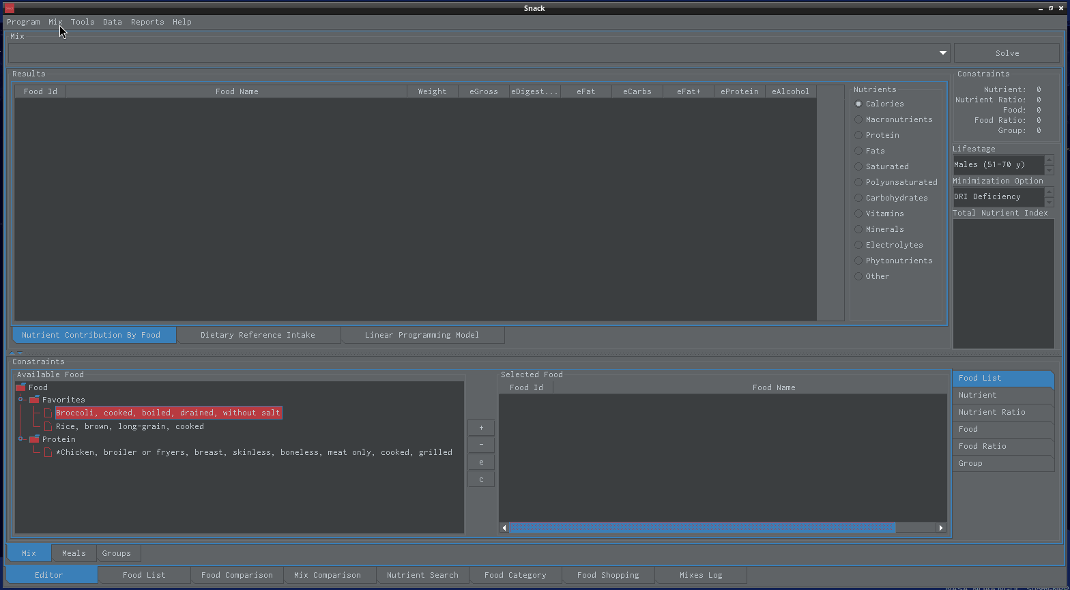
Task: Click the Food root folder icon
Action: pyautogui.click(x=20, y=387)
